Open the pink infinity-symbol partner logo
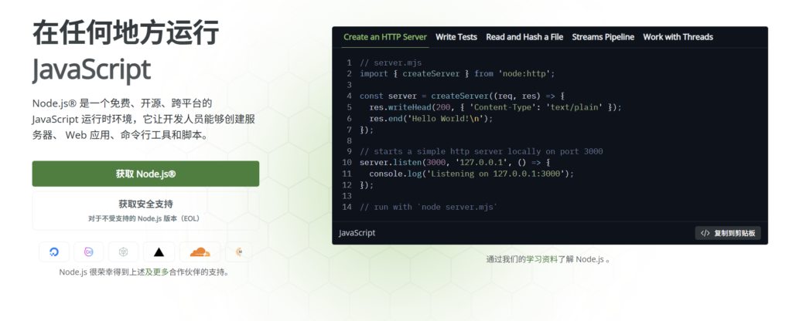Image resolution: width=789 pixels, height=321 pixels. 88,252
